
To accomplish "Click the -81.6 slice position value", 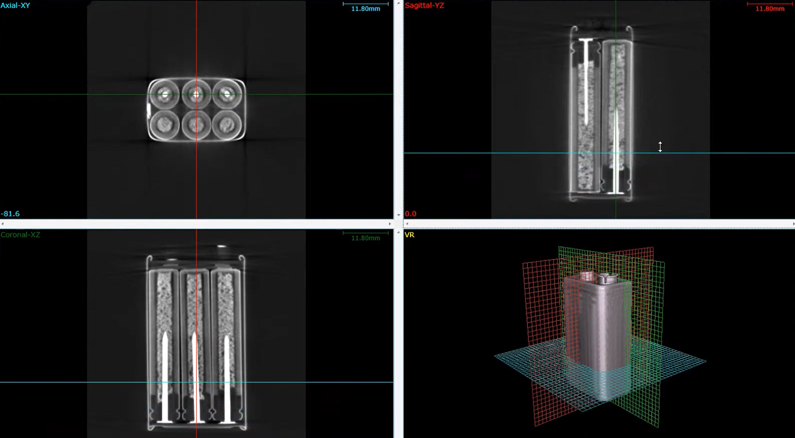I will coord(10,214).
